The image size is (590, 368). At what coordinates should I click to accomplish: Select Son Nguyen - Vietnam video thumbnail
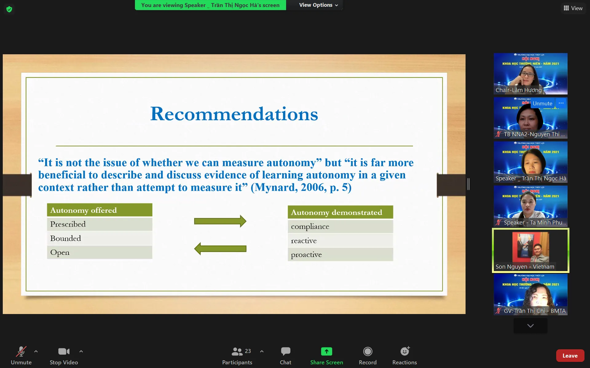point(530,250)
